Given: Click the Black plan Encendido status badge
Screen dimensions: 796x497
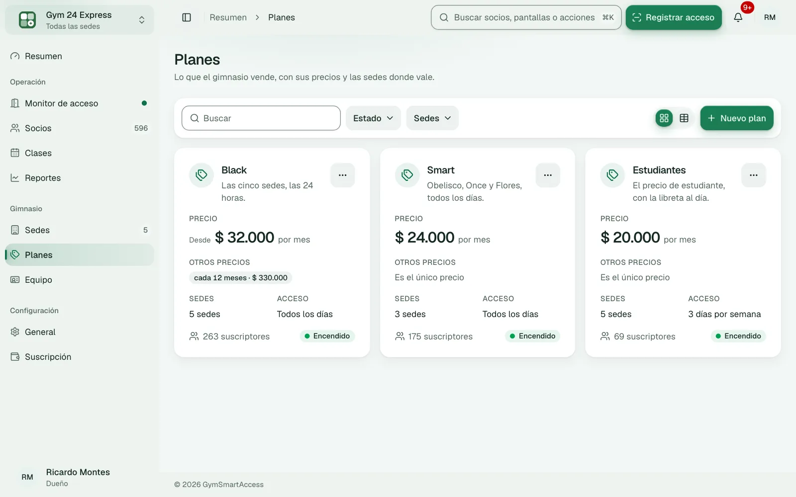Looking at the screenshot, I should coord(327,336).
